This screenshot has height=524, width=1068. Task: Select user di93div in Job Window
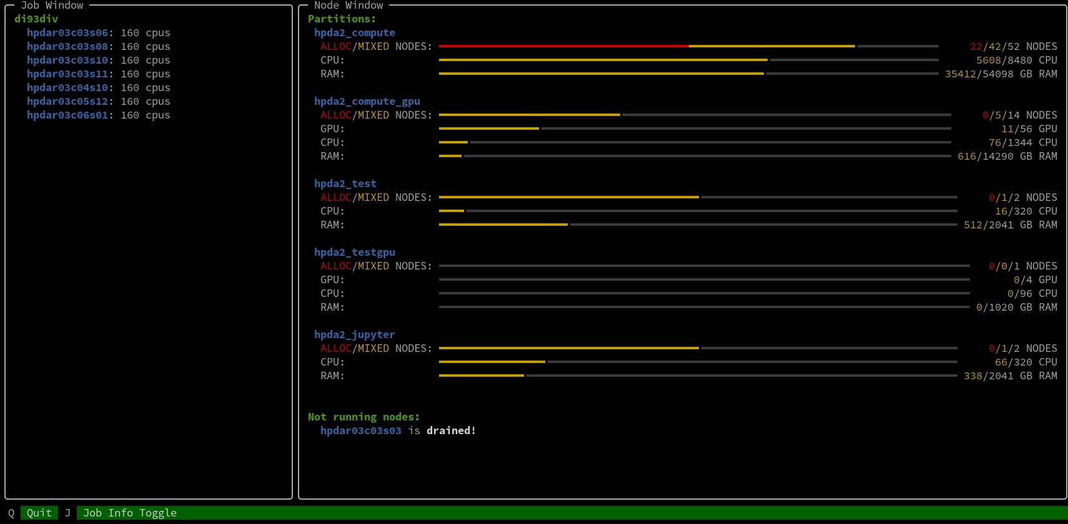coord(36,19)
